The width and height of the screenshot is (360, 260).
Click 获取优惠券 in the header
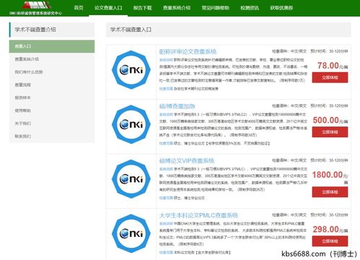click(281, 8)
